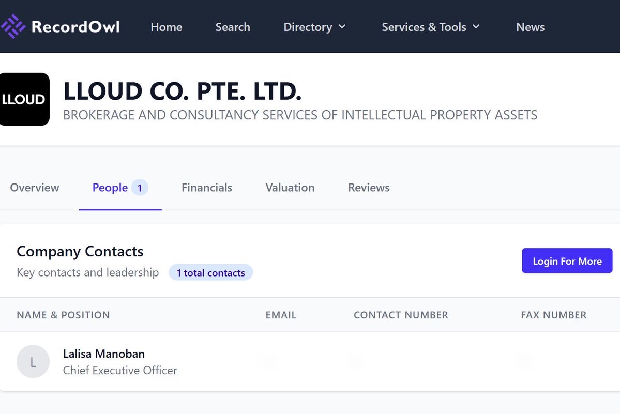Click the chevron next to Directory
620x414 pixels.
coord(342,27)
